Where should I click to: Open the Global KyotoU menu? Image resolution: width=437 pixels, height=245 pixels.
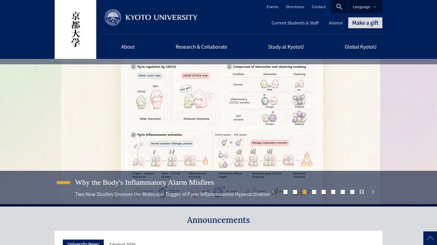click(361, 47)
